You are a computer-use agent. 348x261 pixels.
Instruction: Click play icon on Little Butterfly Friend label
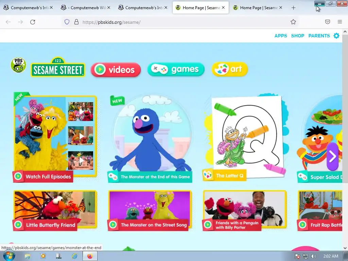pyautogui.click(x=18, y=225)
